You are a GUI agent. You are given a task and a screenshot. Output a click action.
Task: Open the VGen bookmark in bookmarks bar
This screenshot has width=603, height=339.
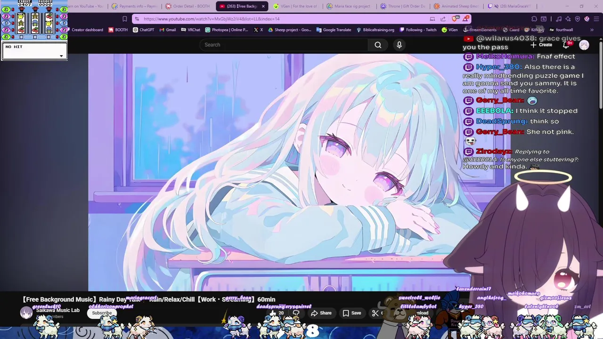point(449,30)
